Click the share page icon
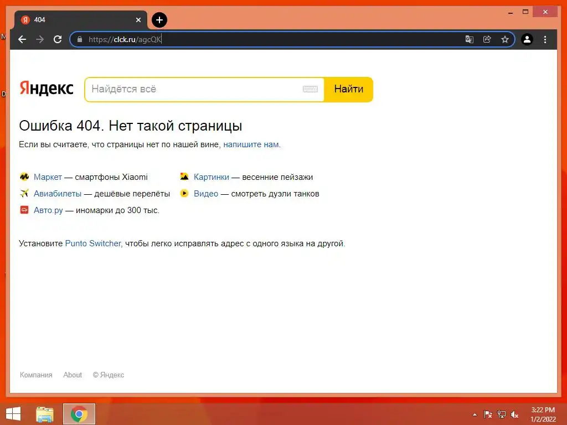This screenshot has width=567, height=425. (x=487, y=39)
